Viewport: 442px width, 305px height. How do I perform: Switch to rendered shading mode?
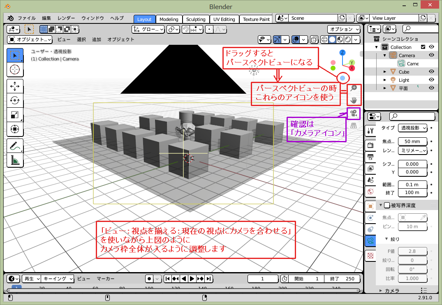[348, 39]
